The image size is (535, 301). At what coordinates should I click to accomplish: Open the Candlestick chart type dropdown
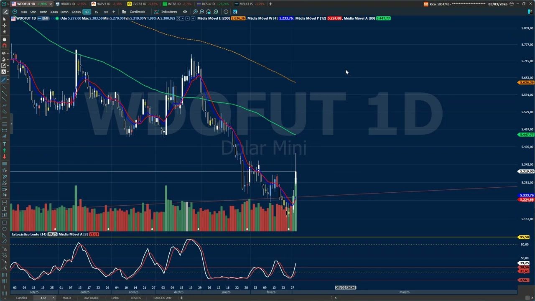click(138, 12)
